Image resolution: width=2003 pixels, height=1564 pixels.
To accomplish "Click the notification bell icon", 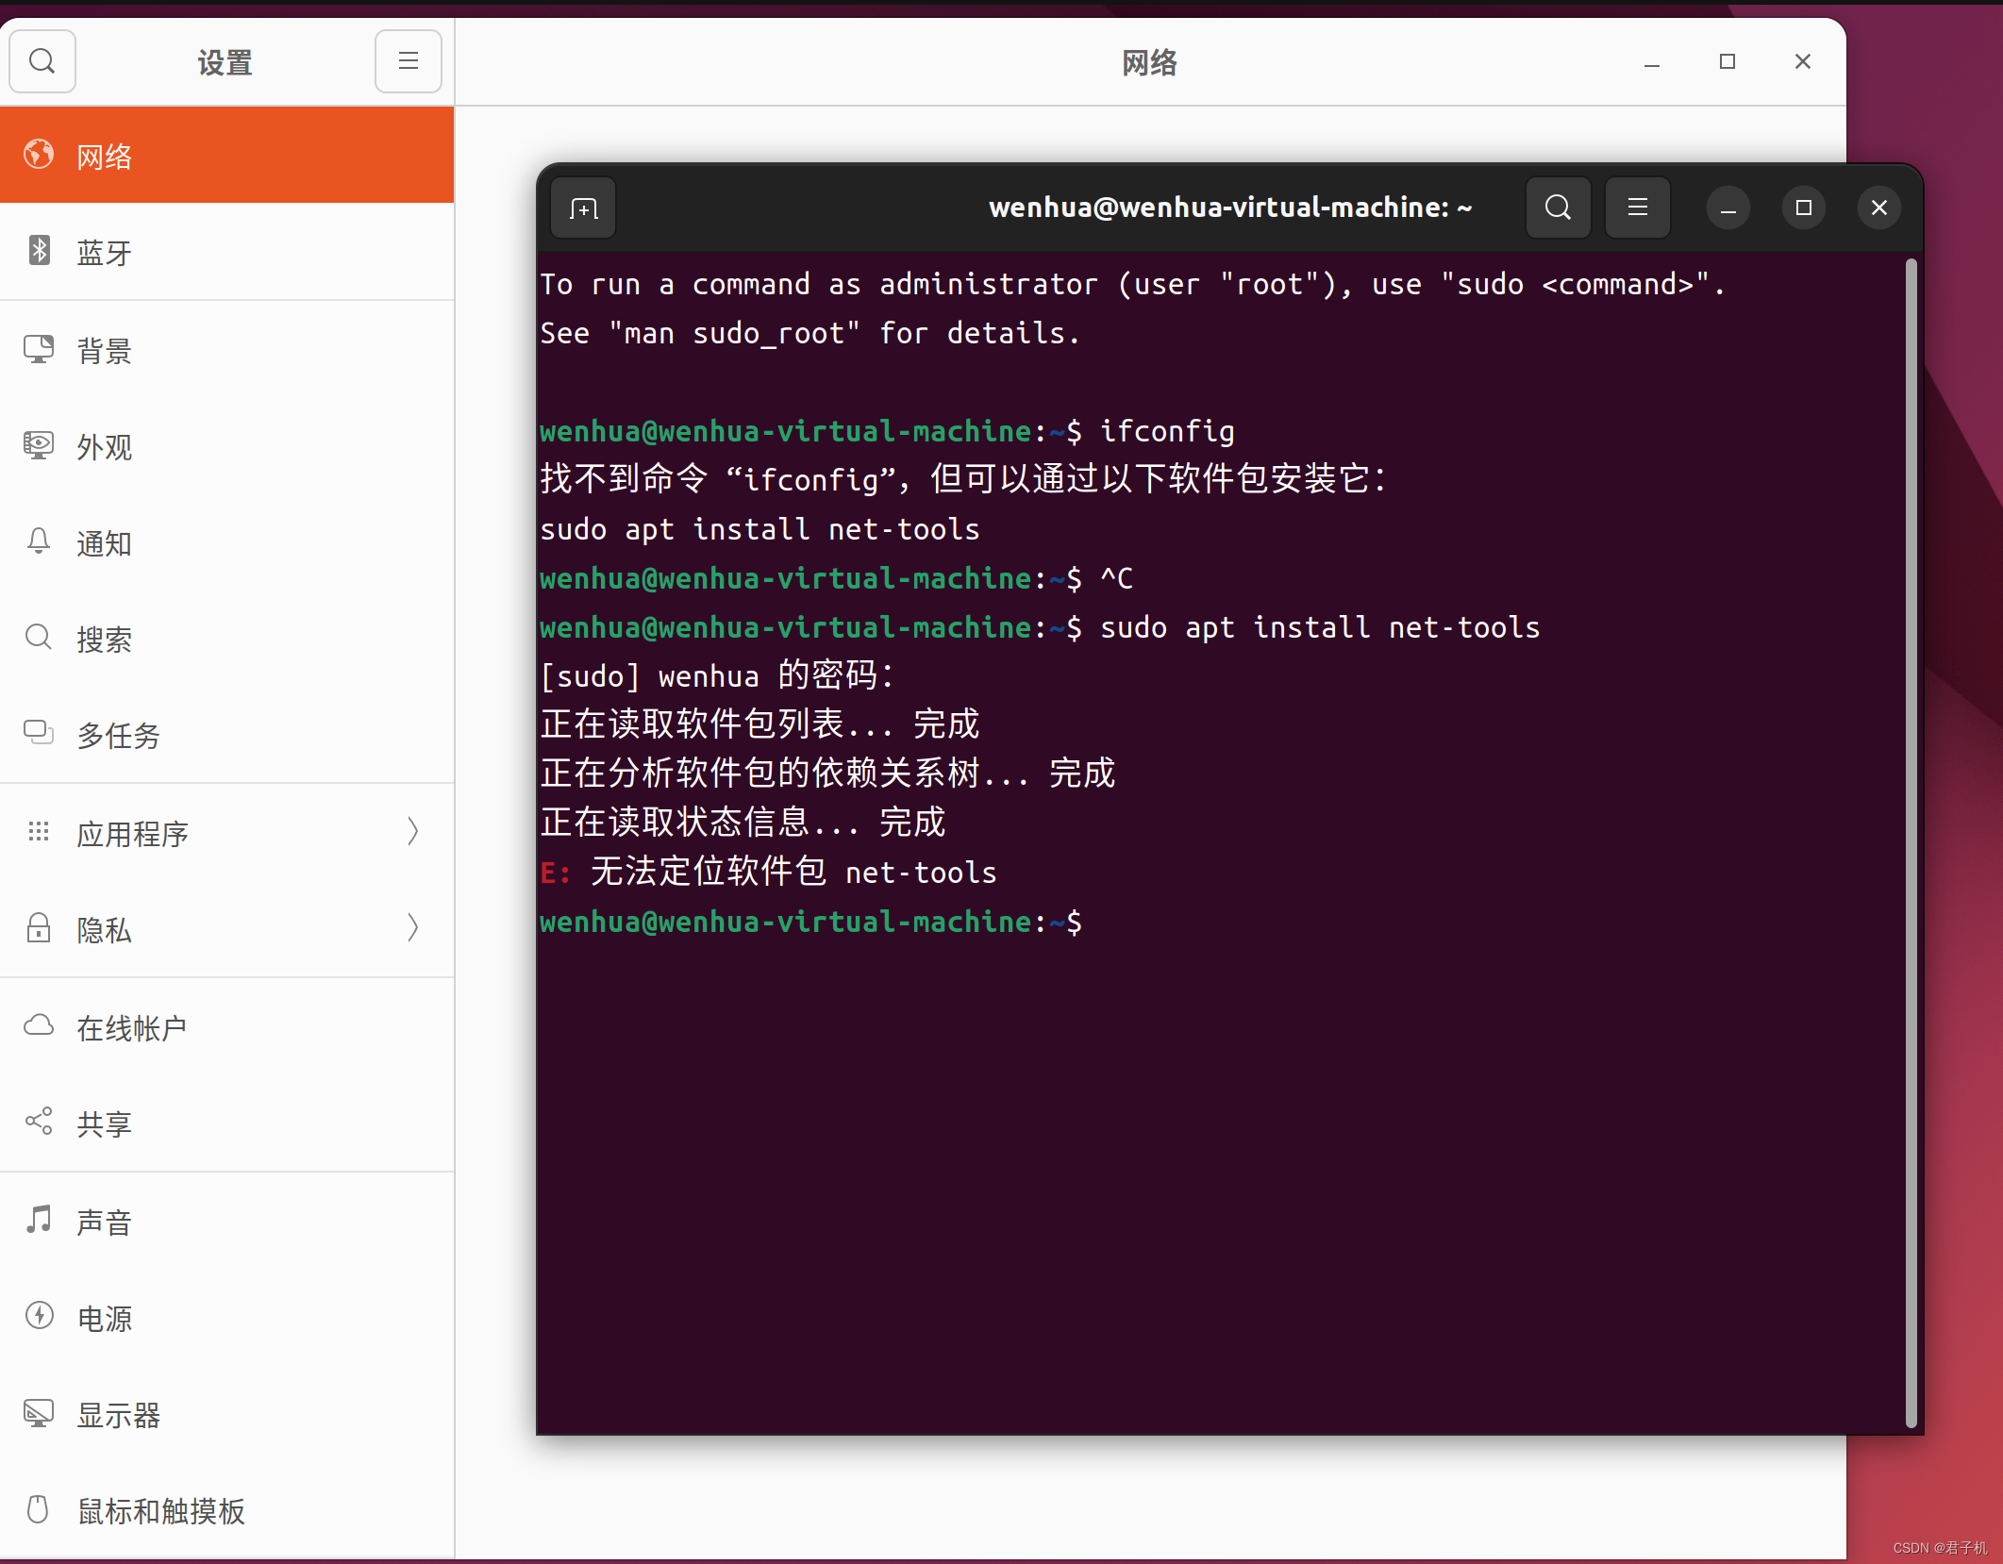I will coord(39,542).
